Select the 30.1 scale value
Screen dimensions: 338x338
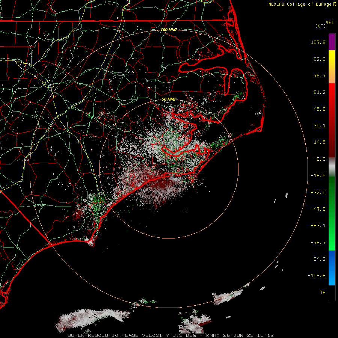coord(320,126)
